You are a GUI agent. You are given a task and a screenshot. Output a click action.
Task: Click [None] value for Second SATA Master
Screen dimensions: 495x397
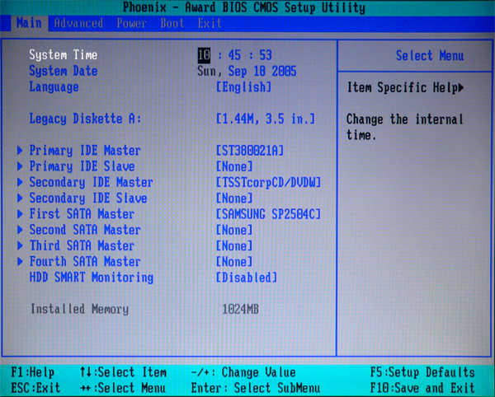click(234, 230)
